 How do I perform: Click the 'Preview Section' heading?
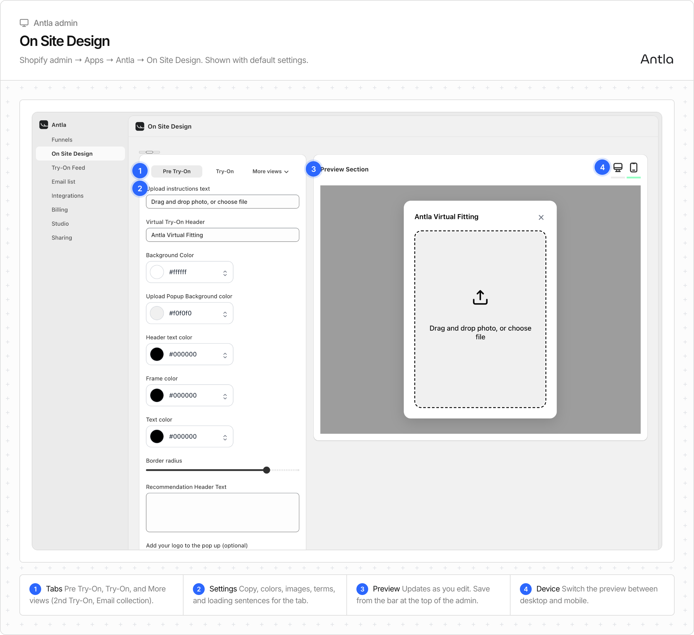344,169
